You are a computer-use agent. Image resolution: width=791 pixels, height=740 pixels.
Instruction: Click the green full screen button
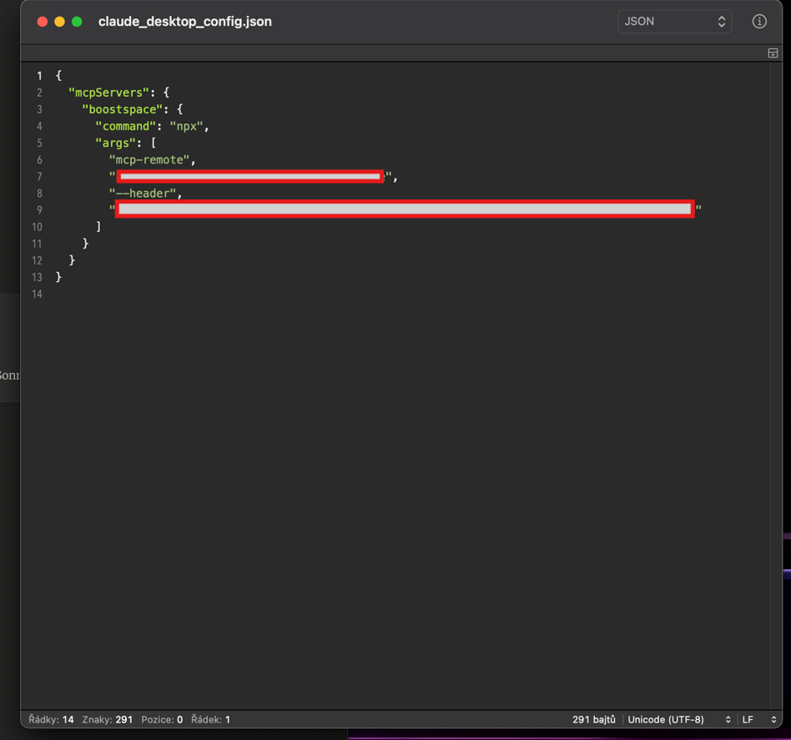point(77,22)
